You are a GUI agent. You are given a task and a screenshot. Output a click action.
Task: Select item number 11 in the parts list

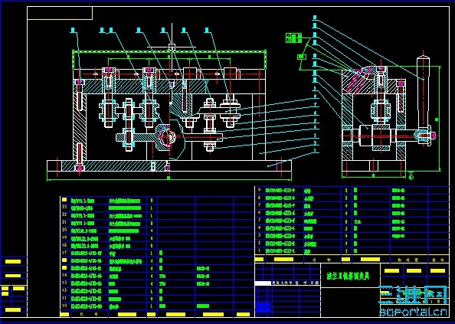pos(64,298)
